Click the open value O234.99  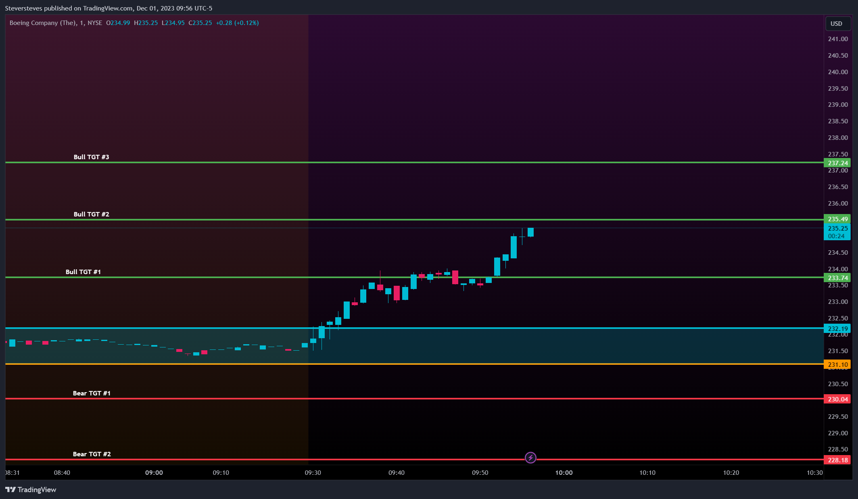(x=118, y=23)
